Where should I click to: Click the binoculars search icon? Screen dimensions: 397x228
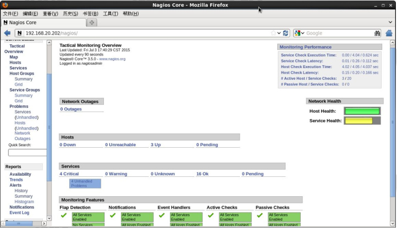click(377, 33)
